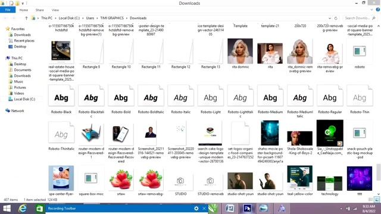Image resolution: width=381 pixels, height=214 pixels.
Task: Open the Help question mark icon
Action: (378, 10)
